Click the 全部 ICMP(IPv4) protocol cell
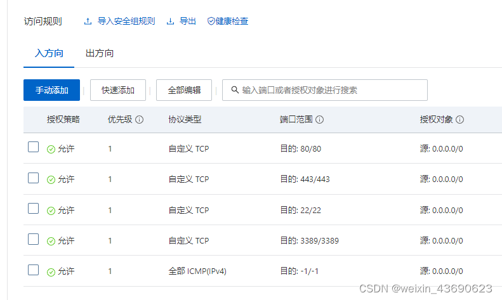 197,271
